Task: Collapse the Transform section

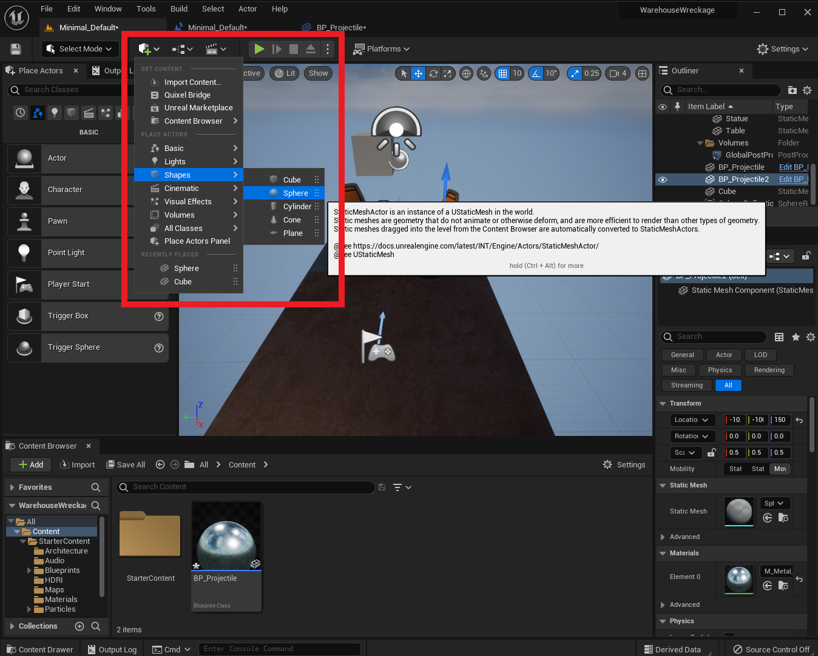Action: [x=661, y=404]
